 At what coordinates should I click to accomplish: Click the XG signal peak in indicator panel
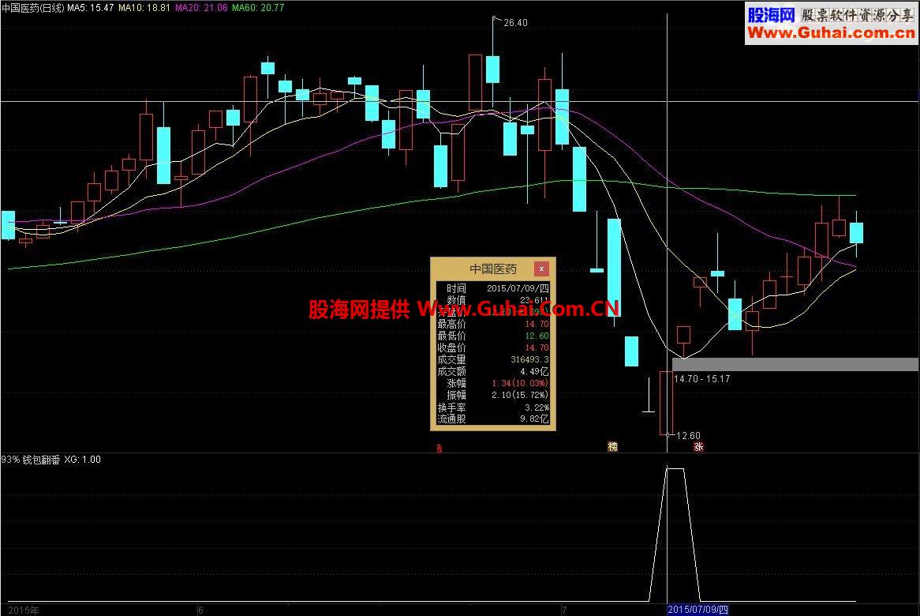click(675, 468)
